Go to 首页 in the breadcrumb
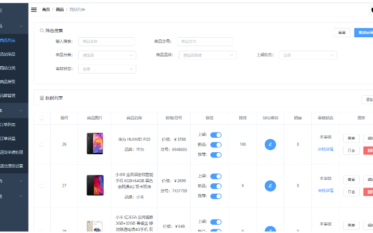The height and width of the screenshot is (233, 373). [x=46, y=9]
